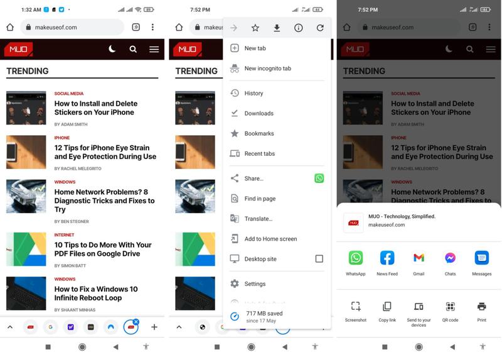
Task: Share via Messages app
Action: click(481, 263)
